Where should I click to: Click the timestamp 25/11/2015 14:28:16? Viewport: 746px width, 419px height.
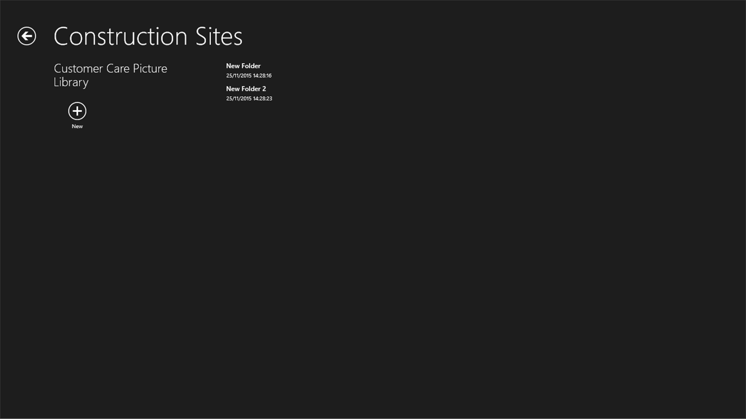(249, 76)
